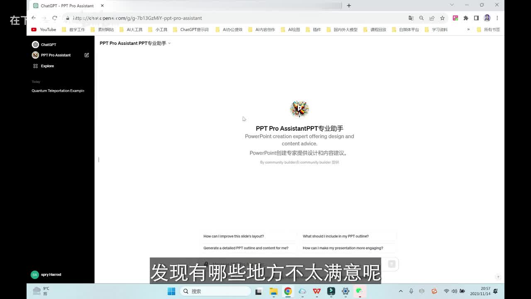Bookmark page with star icon
The image size is (531, 299).
pyautogui.click(x=442, y=18)
